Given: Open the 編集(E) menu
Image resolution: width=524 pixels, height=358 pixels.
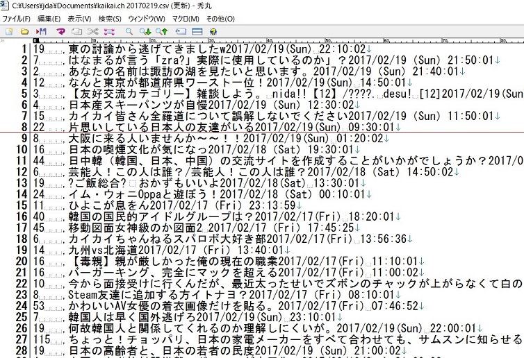Looking at the screenshot, I should 49,19.
